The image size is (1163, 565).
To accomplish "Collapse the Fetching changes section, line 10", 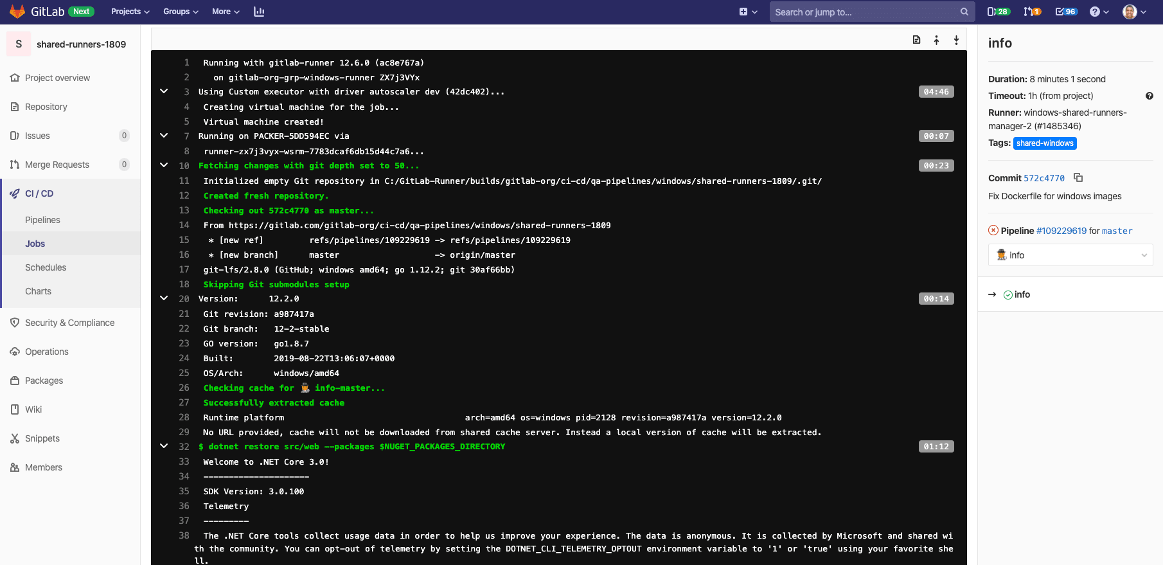I will (x=164, y=165).
